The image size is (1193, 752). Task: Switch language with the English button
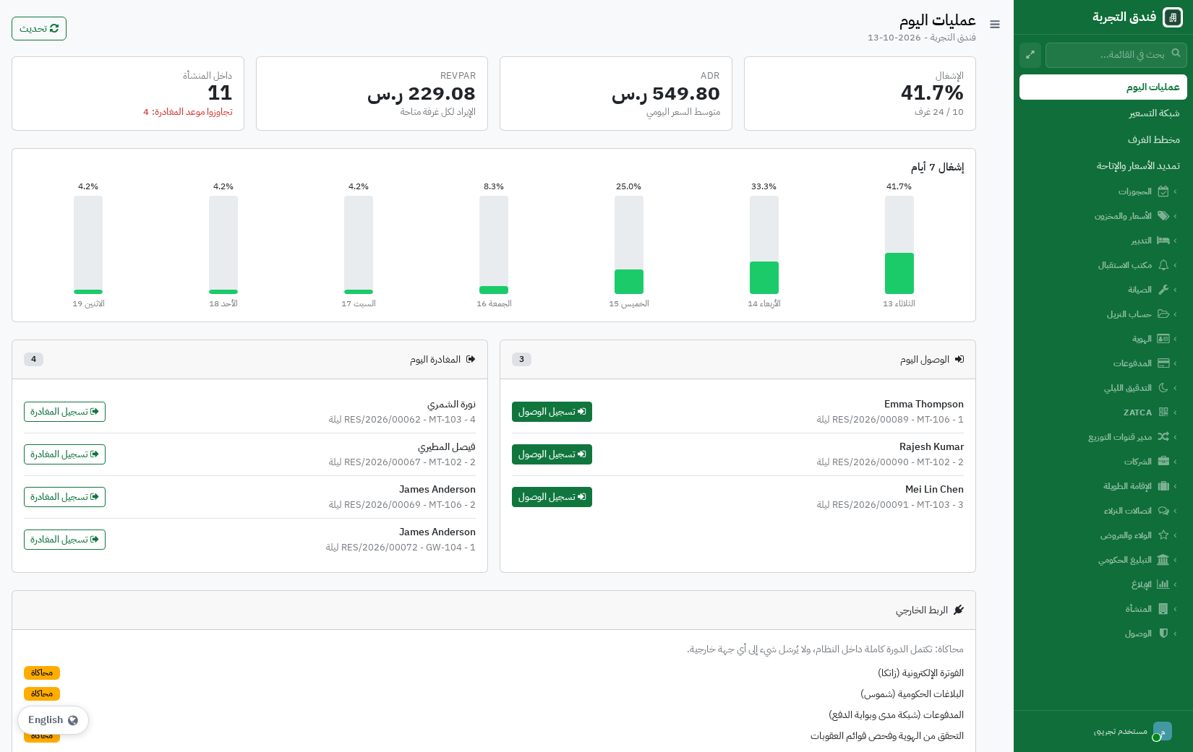click(53, 720)
